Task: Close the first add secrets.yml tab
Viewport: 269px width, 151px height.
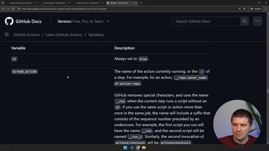Action: click(x=36, y=3)
